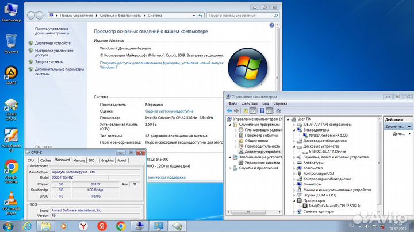This screenshot has width=414, height=232.
Task: Launch Google Chrome desktop shortcut
Action: coord(11,172)
